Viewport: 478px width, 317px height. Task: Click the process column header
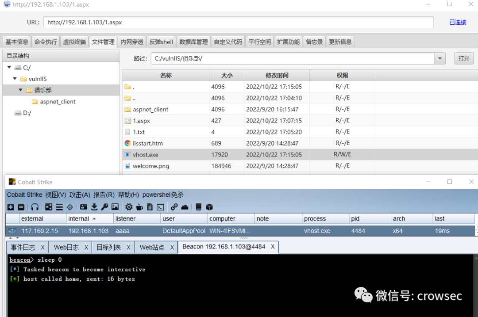(x=326, y=219)
